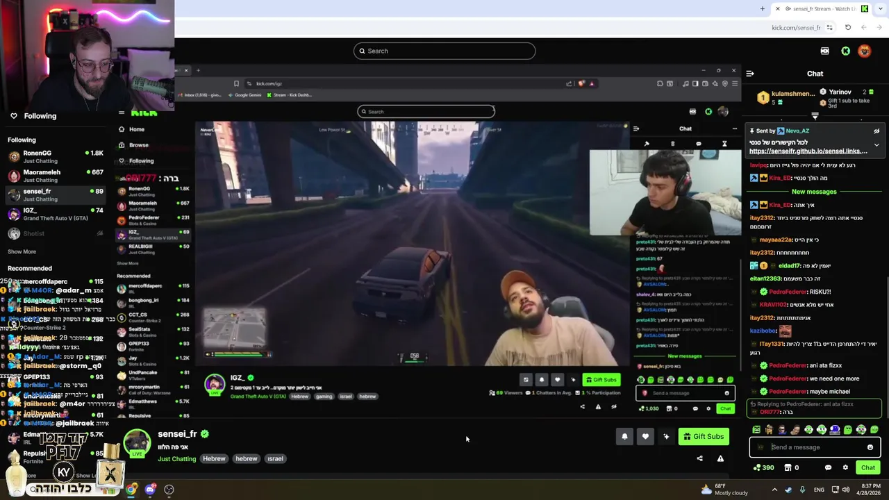Gift Subs button for IGZ_ inner stream
Image resolution: width=889 pixels, height=500 pixels.
(601, 380)
